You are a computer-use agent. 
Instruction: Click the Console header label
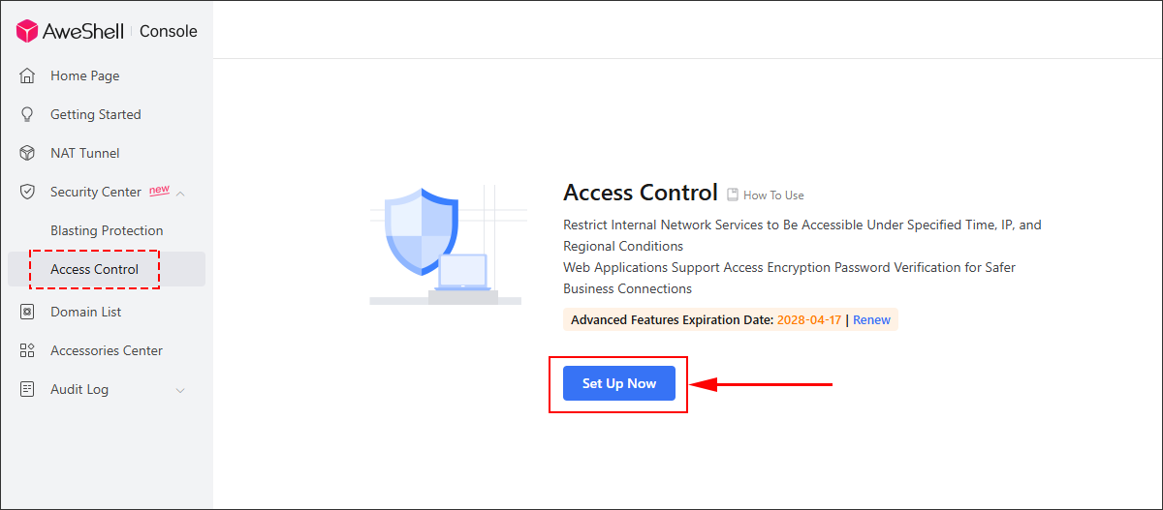click(169, 31)
